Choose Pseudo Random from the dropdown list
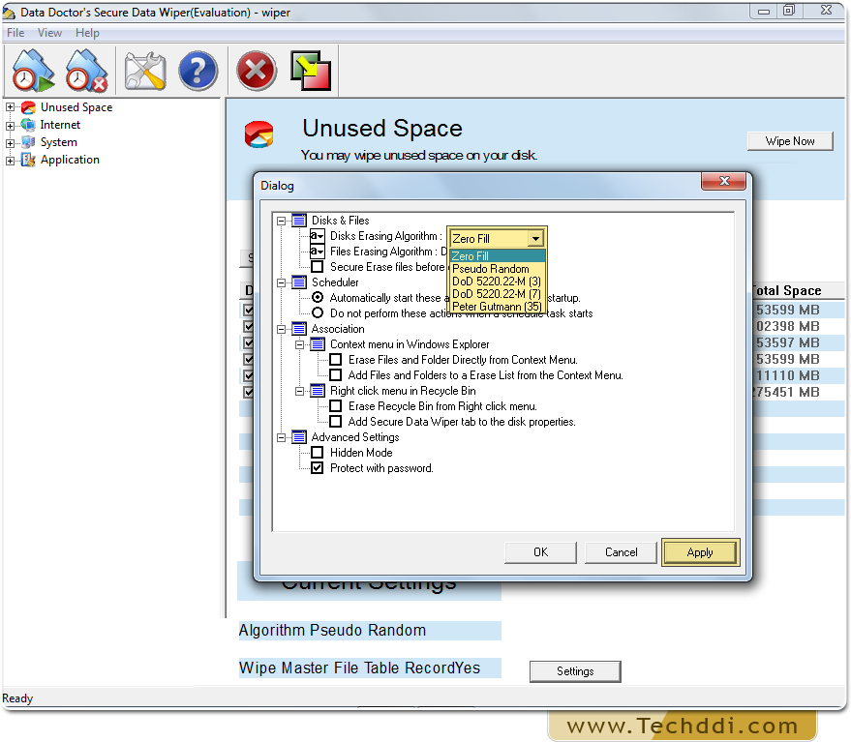This screenshot has height=742, width=851. click(497, 269)
